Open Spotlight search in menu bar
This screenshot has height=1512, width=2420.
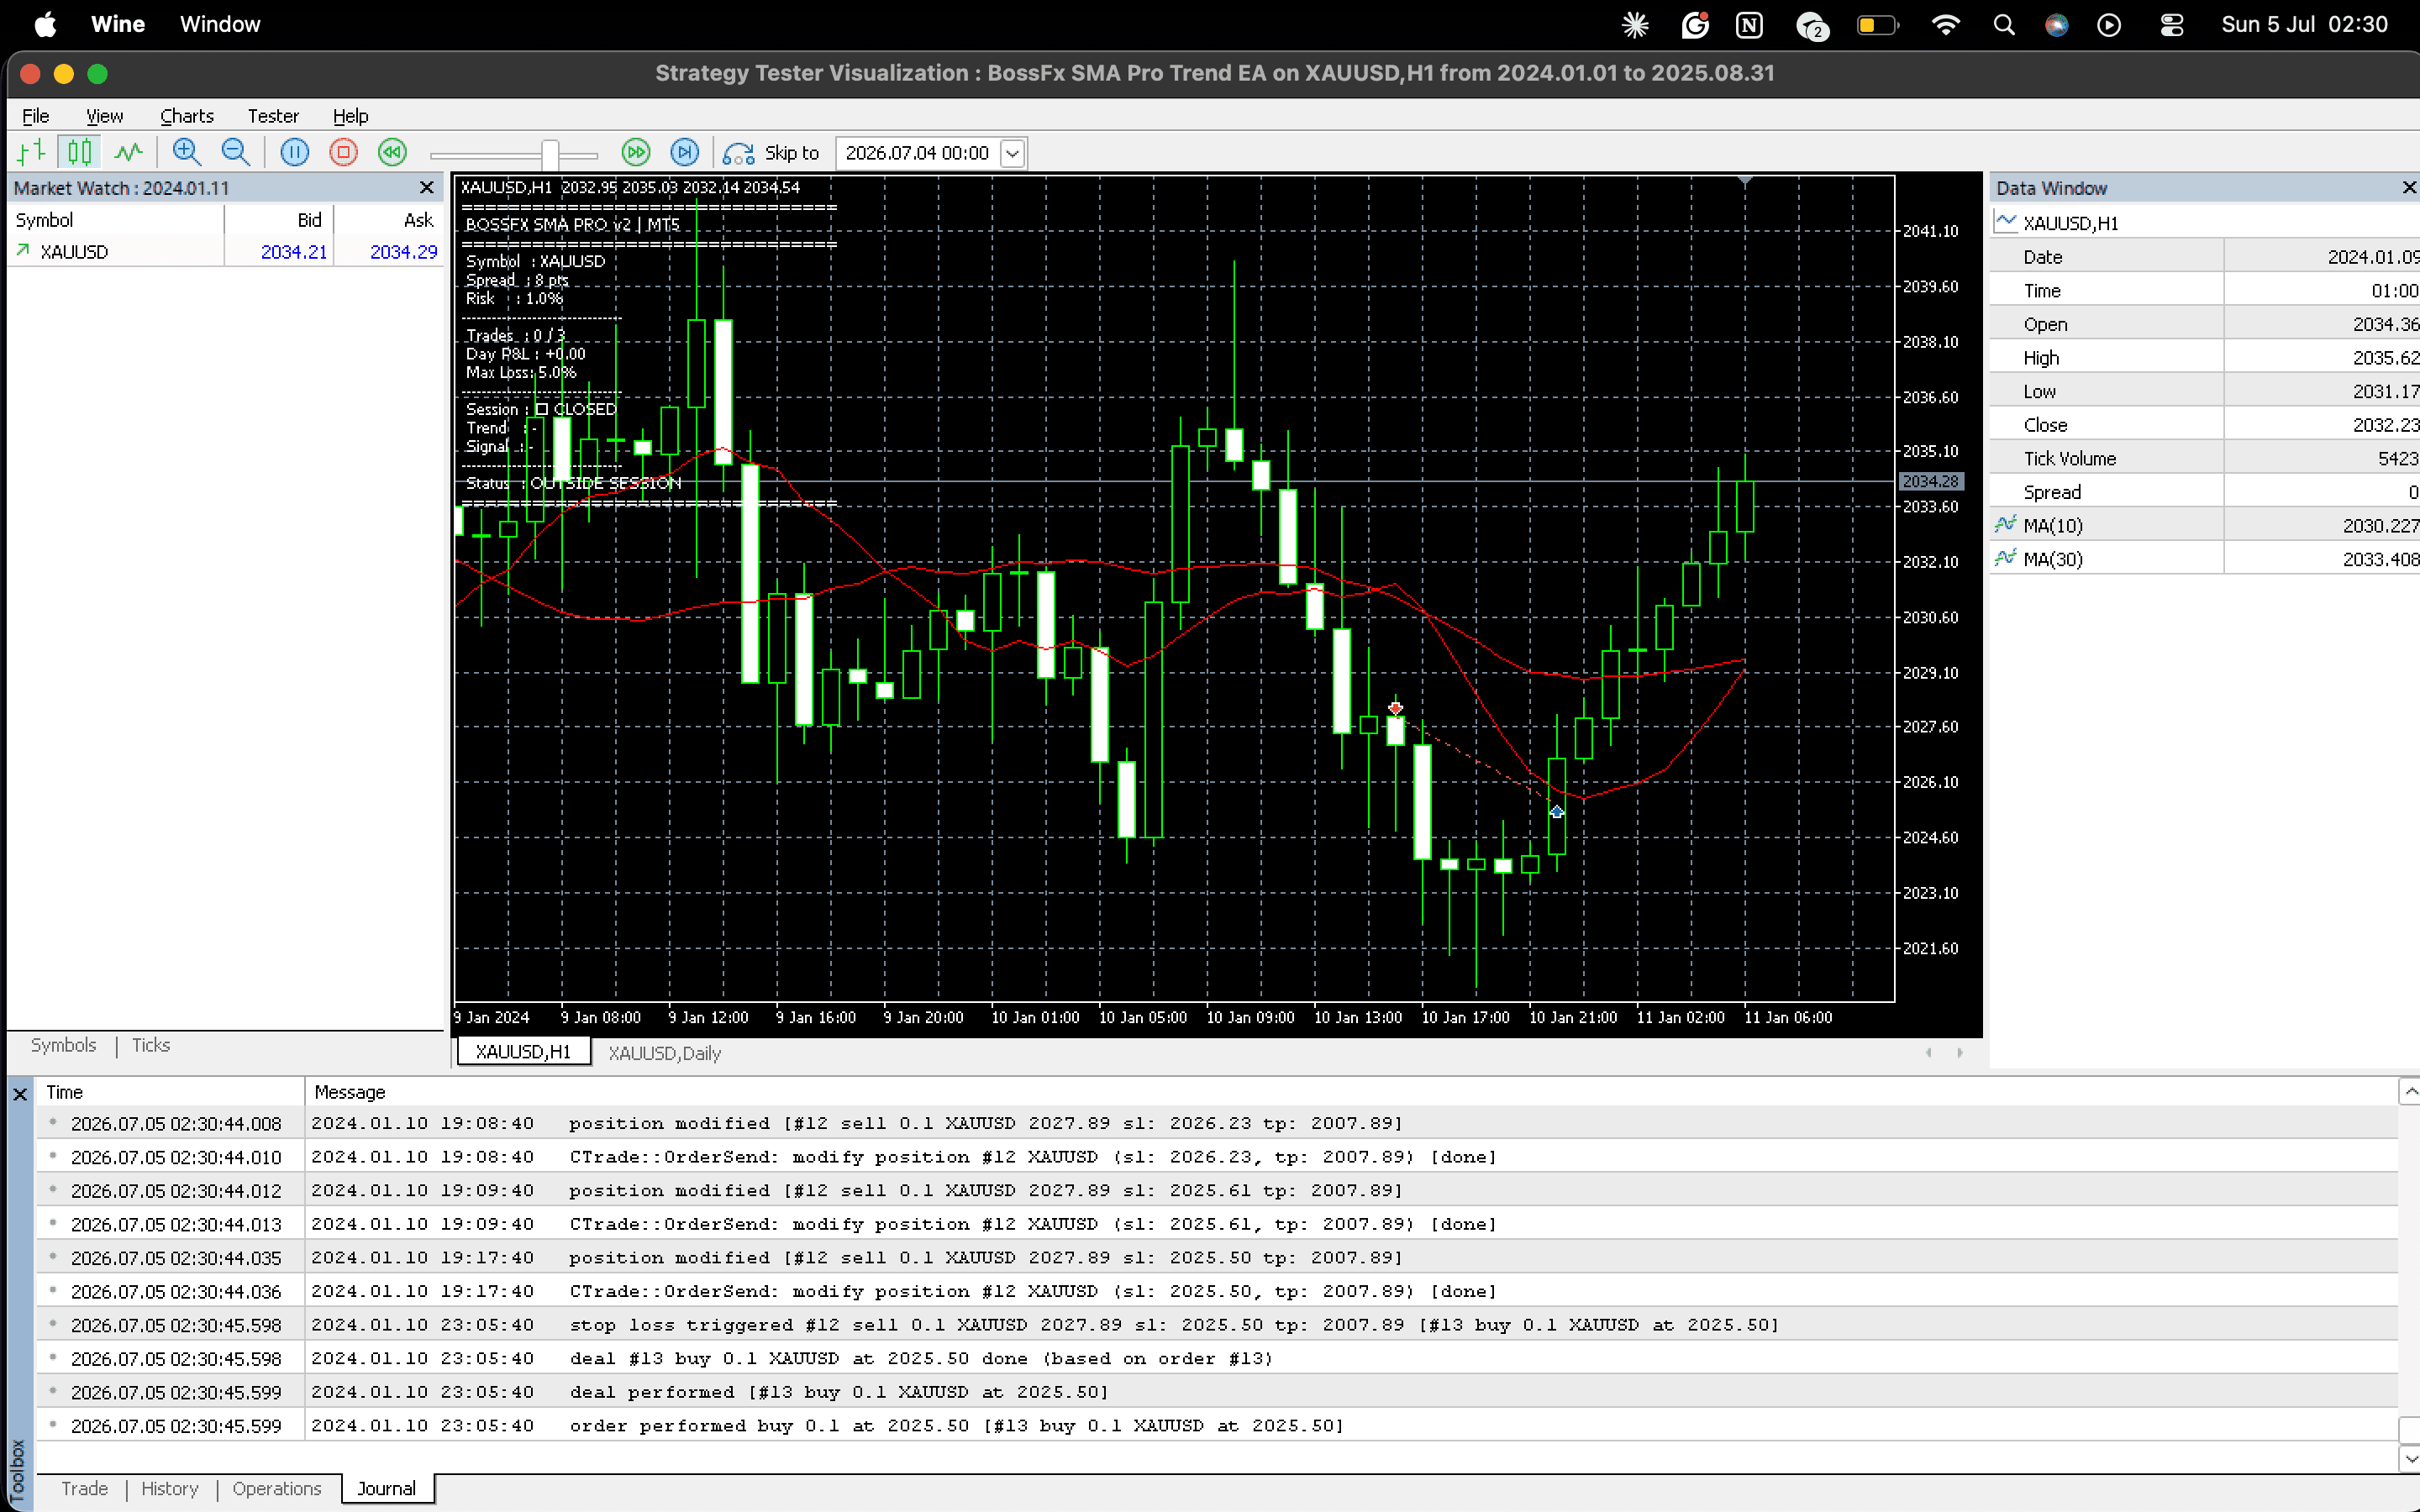(x=2003, y=25)
